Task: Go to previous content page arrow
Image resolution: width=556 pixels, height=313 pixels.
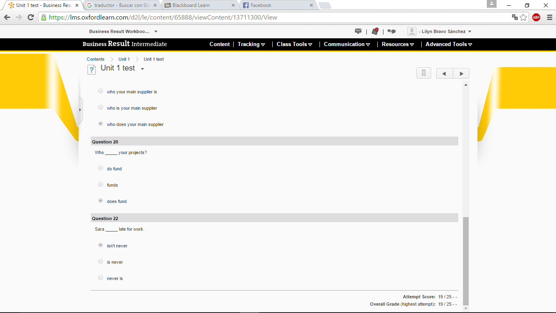Action: point(444,73)
